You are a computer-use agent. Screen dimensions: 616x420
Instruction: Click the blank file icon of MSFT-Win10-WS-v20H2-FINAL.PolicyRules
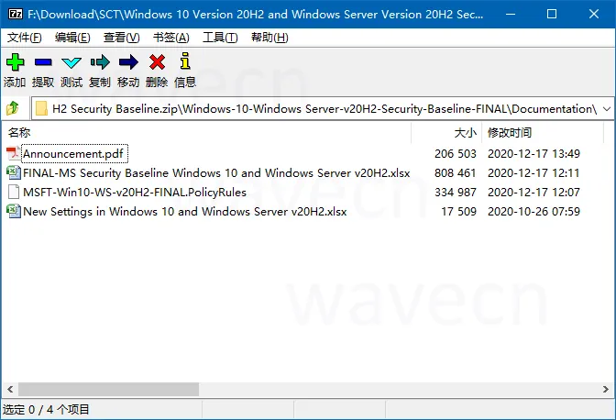14,193
